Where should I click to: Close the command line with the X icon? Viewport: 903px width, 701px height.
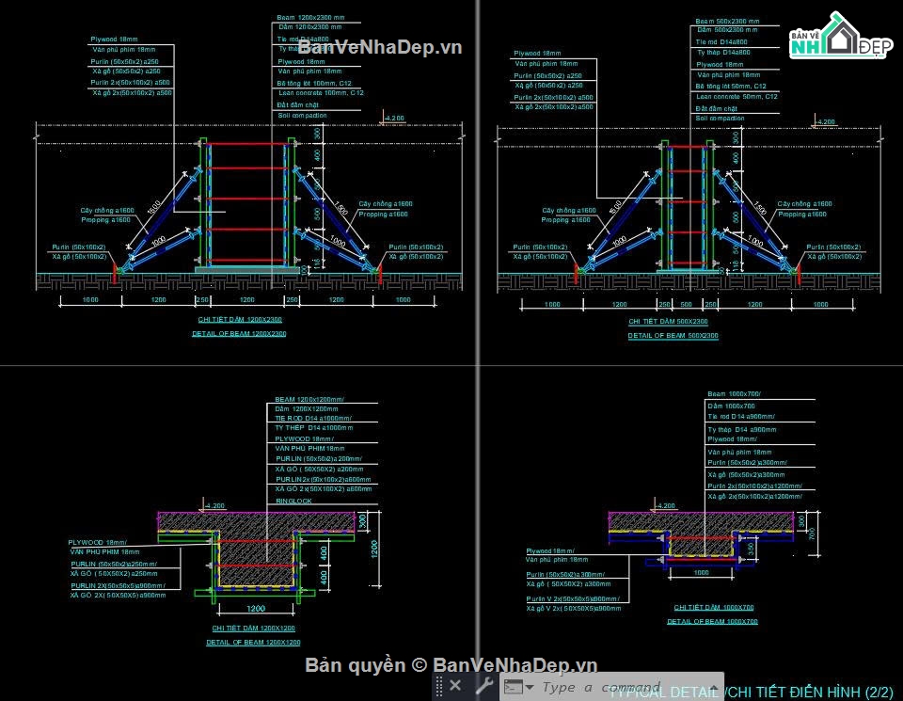click(x=455, y=685)
